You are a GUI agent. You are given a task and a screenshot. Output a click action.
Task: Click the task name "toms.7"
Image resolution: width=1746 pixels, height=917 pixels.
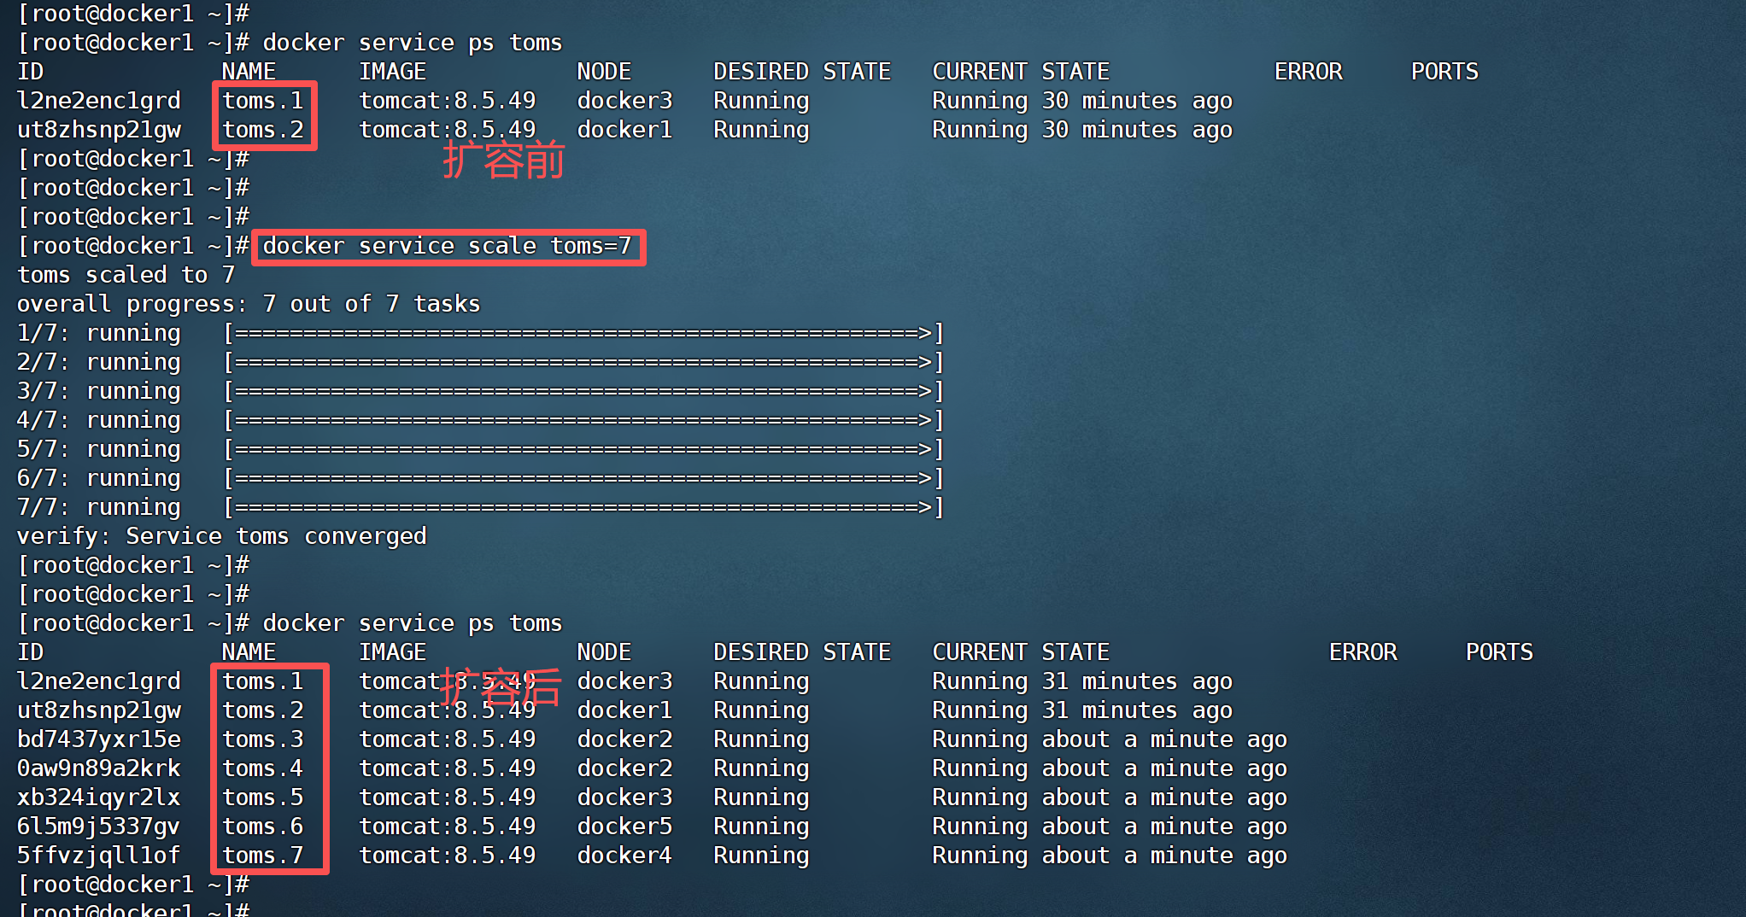[263, 856]
